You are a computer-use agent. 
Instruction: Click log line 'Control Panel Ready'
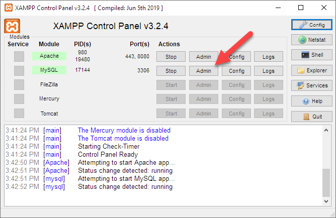(x=108, y=155)
